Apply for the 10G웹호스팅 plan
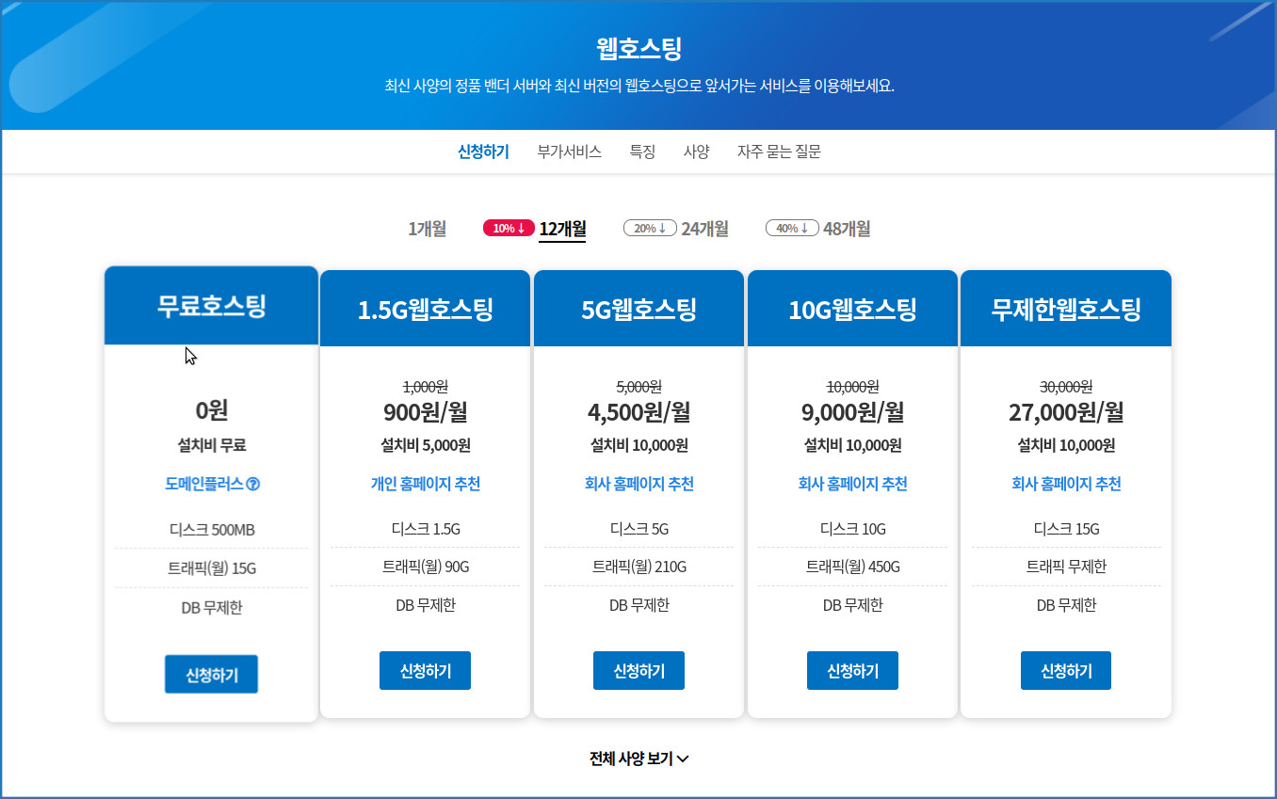The width and height of the screenshot is (1277, 799). (852, 671)
